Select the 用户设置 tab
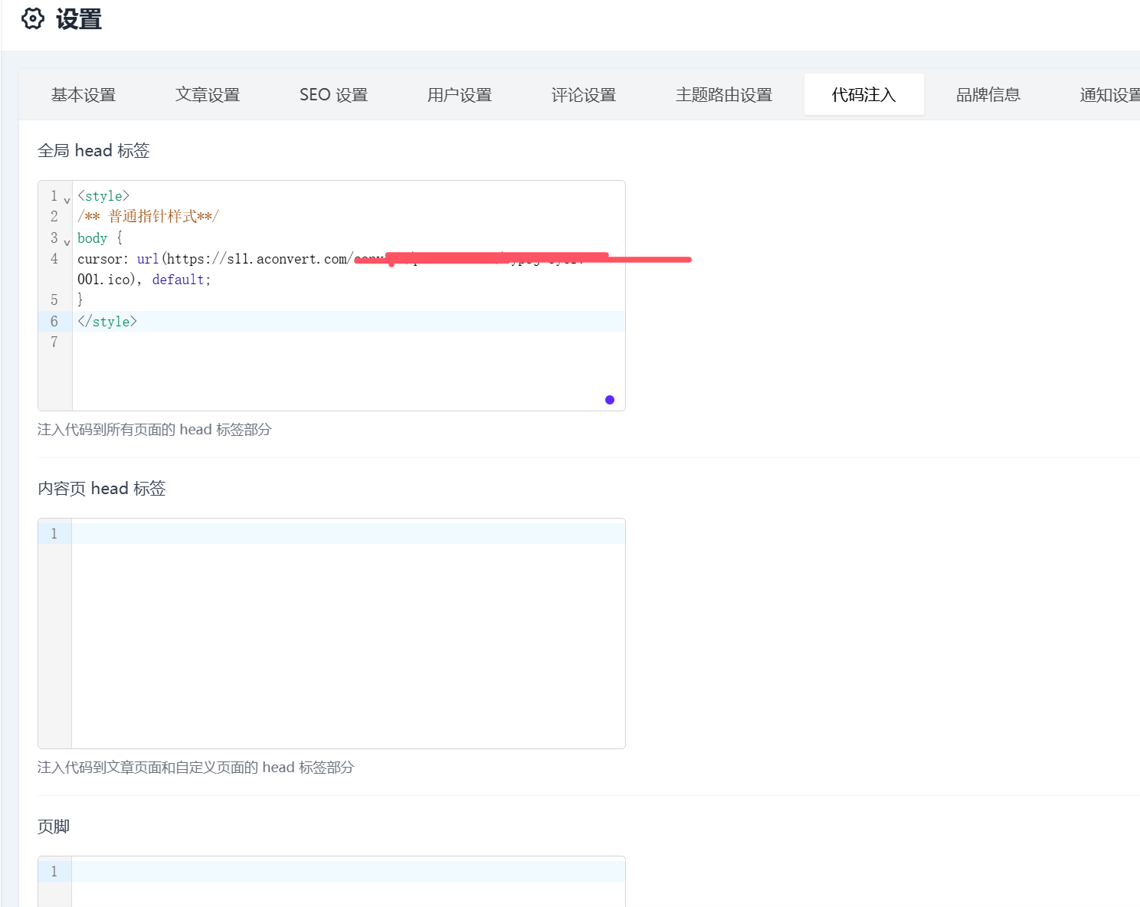Image resolution: width=1140 pixels, height=907 pixels. tap(460, 95)
